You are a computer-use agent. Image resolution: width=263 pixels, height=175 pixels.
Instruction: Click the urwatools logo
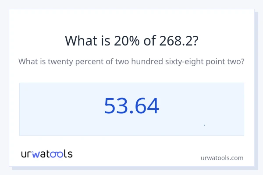coord(47,154)
